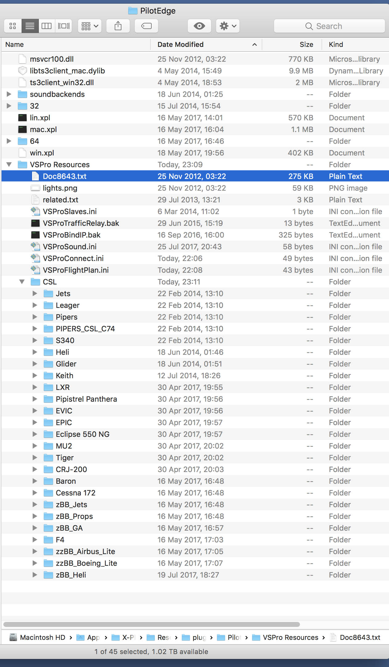This screenshot has height=667, width=389.
Task: Click Macintosh HD in the path bar
Action: [x=38, y=637]
